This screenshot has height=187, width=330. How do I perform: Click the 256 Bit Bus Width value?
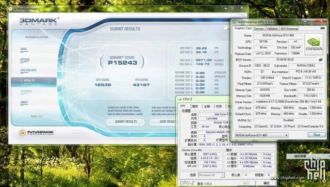(310, 90)
